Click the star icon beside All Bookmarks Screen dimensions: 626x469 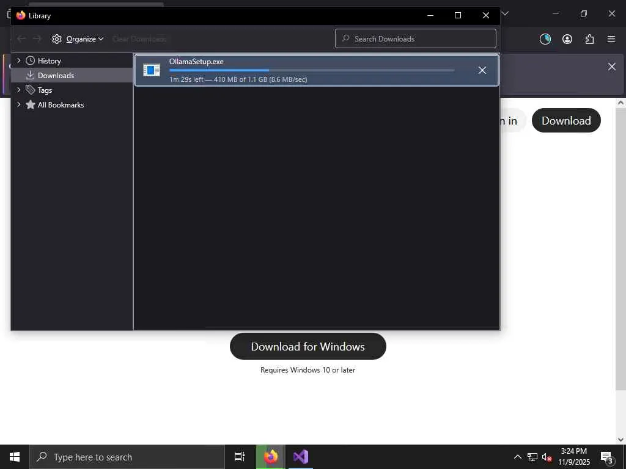[31, 104]
